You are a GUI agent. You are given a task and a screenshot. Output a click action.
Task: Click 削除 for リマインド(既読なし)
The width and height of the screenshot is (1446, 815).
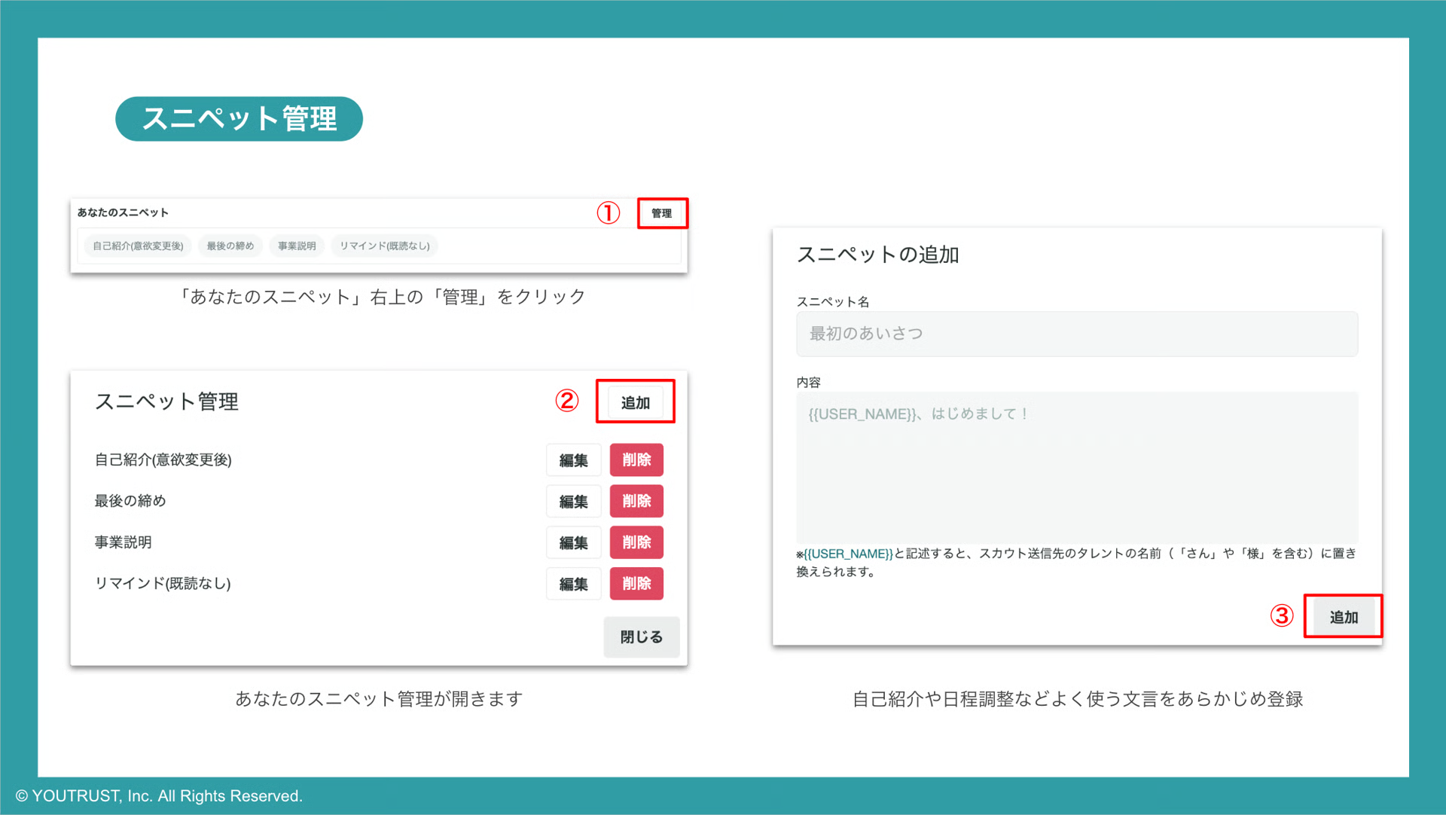tap(636, 584)
